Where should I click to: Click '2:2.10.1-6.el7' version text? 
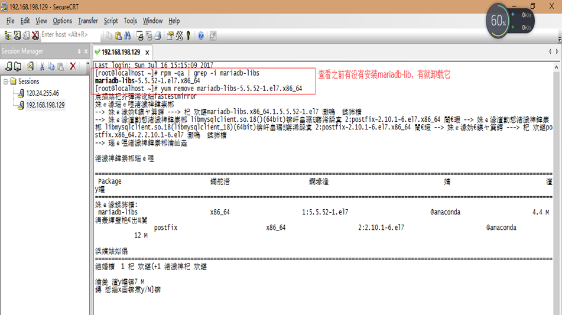coord(381,228)
